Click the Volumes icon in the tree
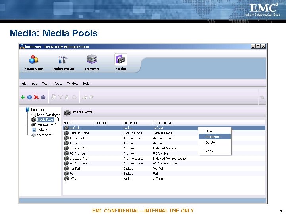This screenshot has width=286, height=214. [33, 125]
